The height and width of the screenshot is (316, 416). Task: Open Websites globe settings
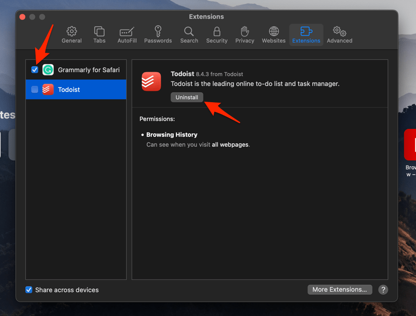[274, 35]
